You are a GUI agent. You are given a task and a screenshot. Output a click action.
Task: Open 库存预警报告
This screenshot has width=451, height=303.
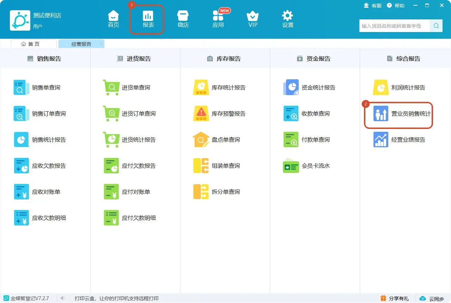click(219, 113)
